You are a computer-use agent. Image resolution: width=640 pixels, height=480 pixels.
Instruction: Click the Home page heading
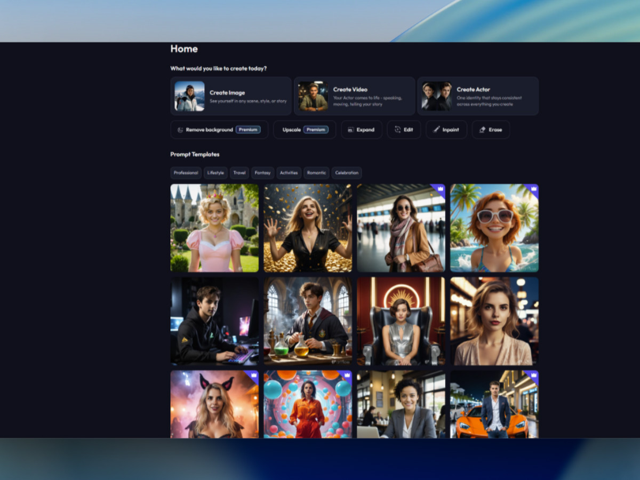pos(184,49)
